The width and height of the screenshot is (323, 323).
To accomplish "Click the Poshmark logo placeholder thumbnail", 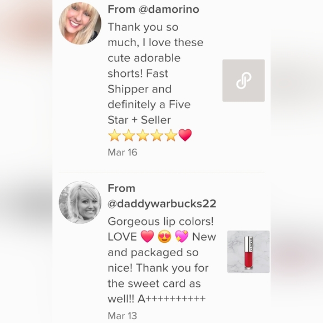I will pos(243,81).
